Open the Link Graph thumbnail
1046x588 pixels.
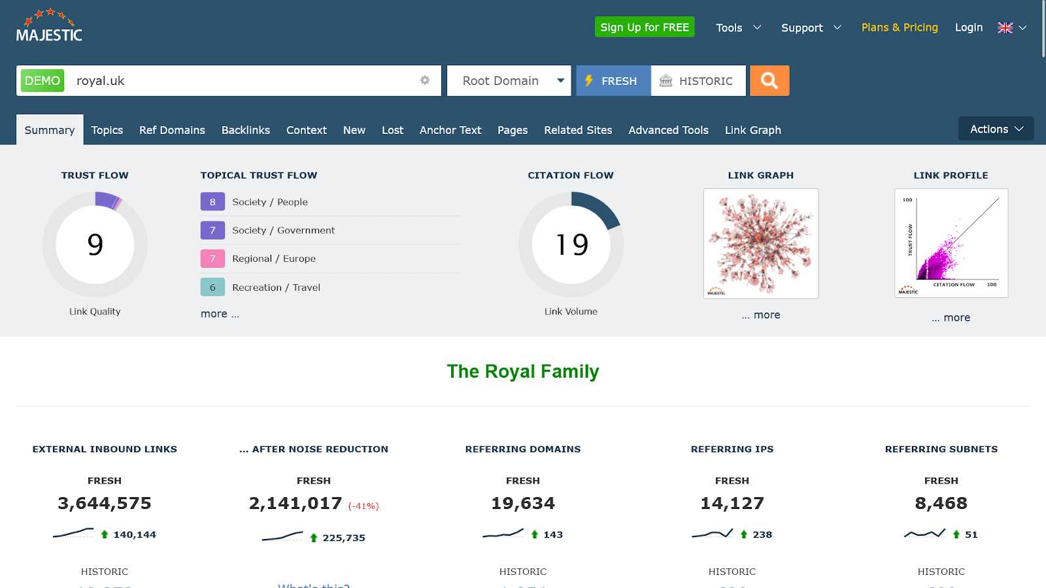[761, 244]
